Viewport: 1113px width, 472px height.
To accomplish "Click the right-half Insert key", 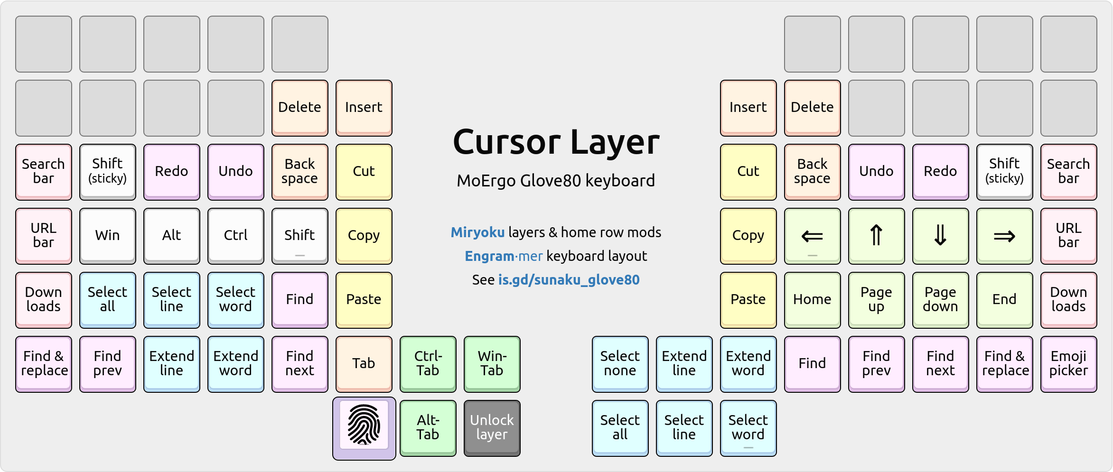I will coord(748,108).
